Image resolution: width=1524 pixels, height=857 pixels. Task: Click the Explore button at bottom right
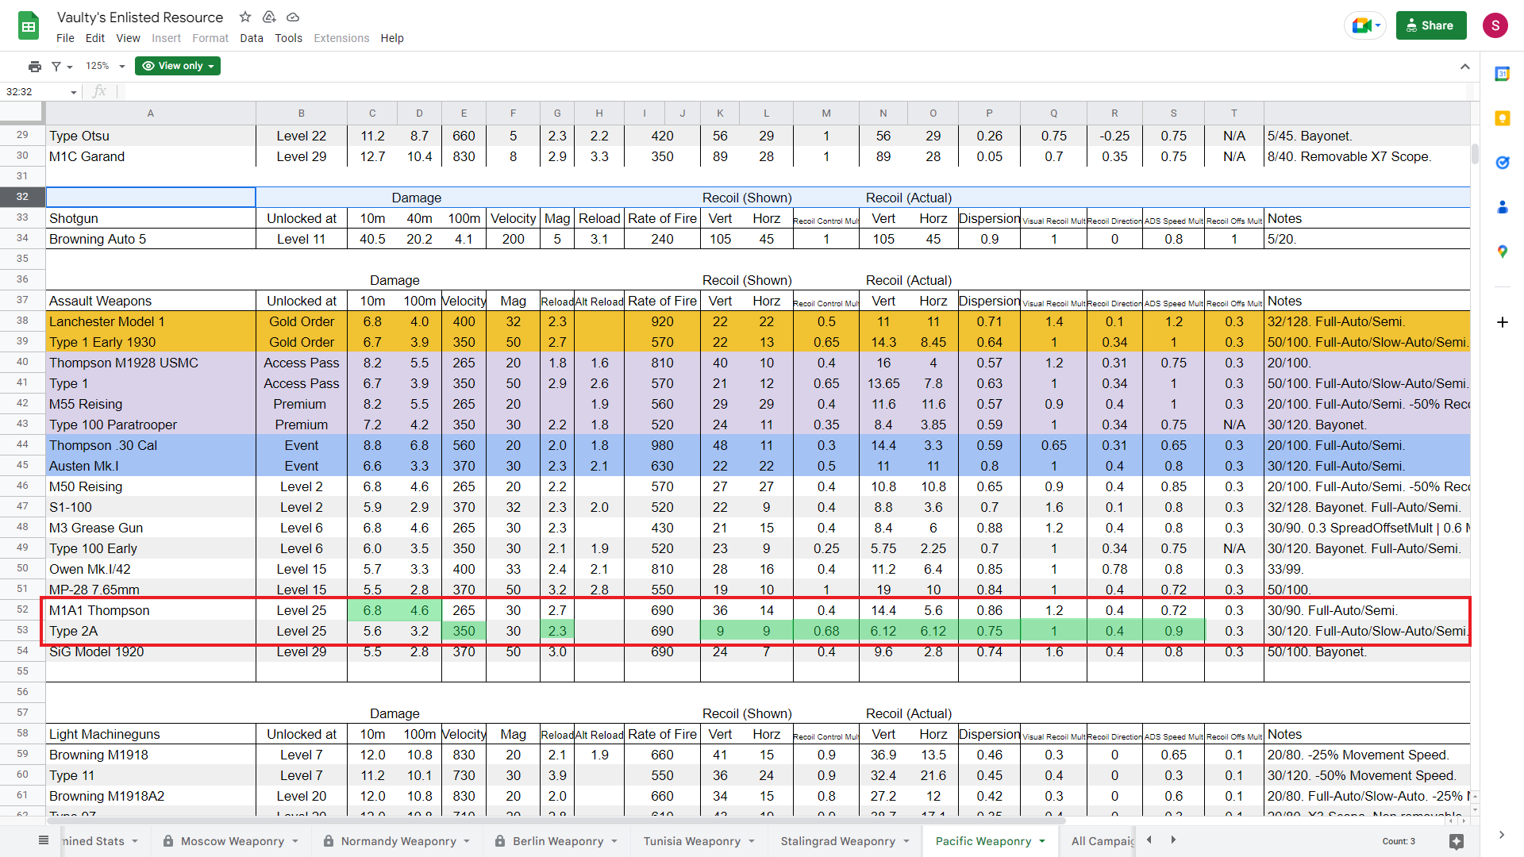[1456, 841]
